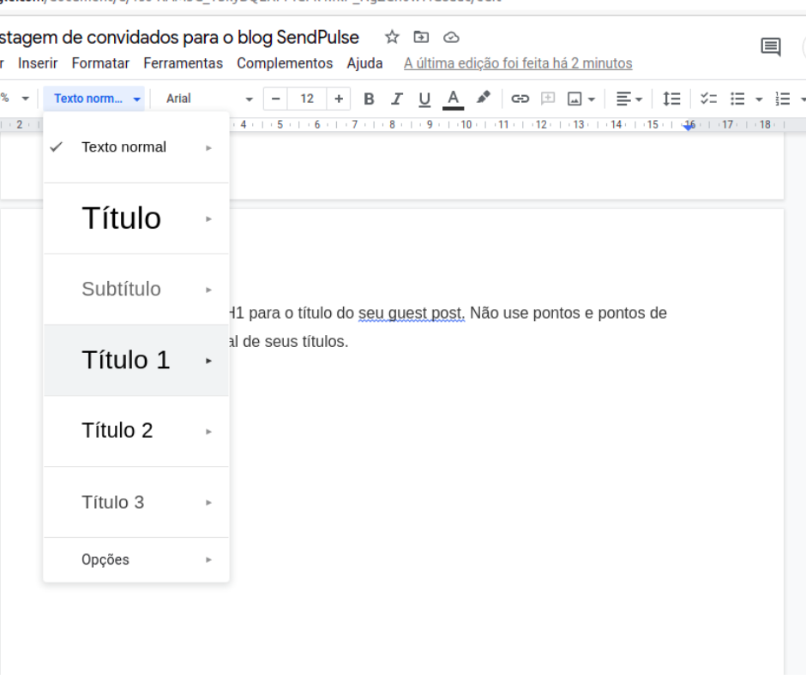Expand the Título 1 submenu arrow
The image size is (806, 675).
208,361
